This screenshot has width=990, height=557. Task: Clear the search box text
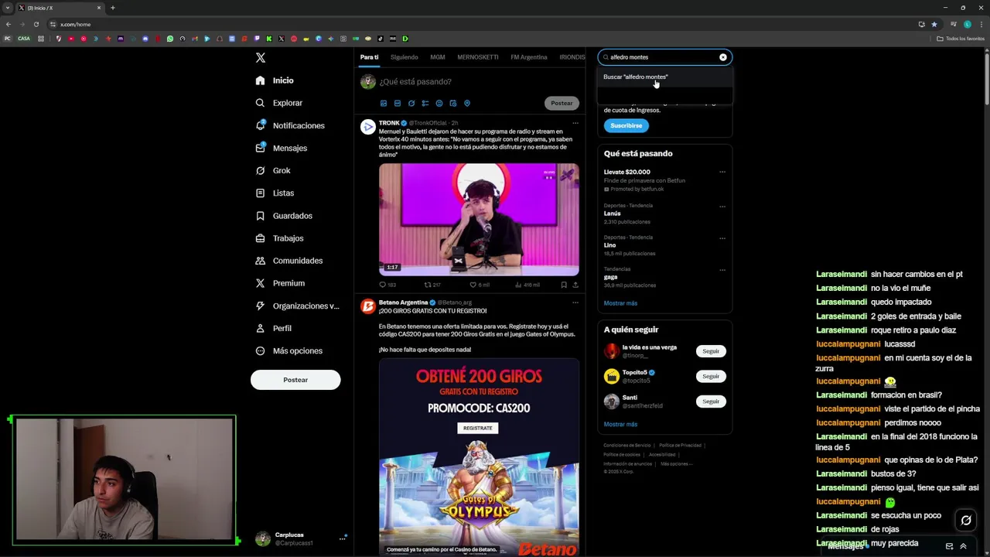click(723, 57)
